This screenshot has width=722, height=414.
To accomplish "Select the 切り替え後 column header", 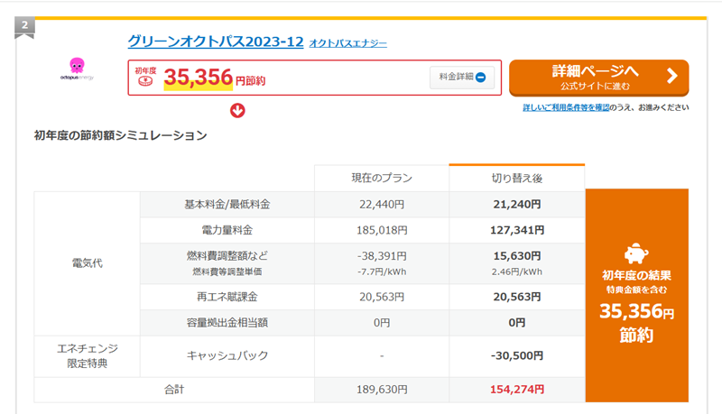I will (x=516, y=179).
